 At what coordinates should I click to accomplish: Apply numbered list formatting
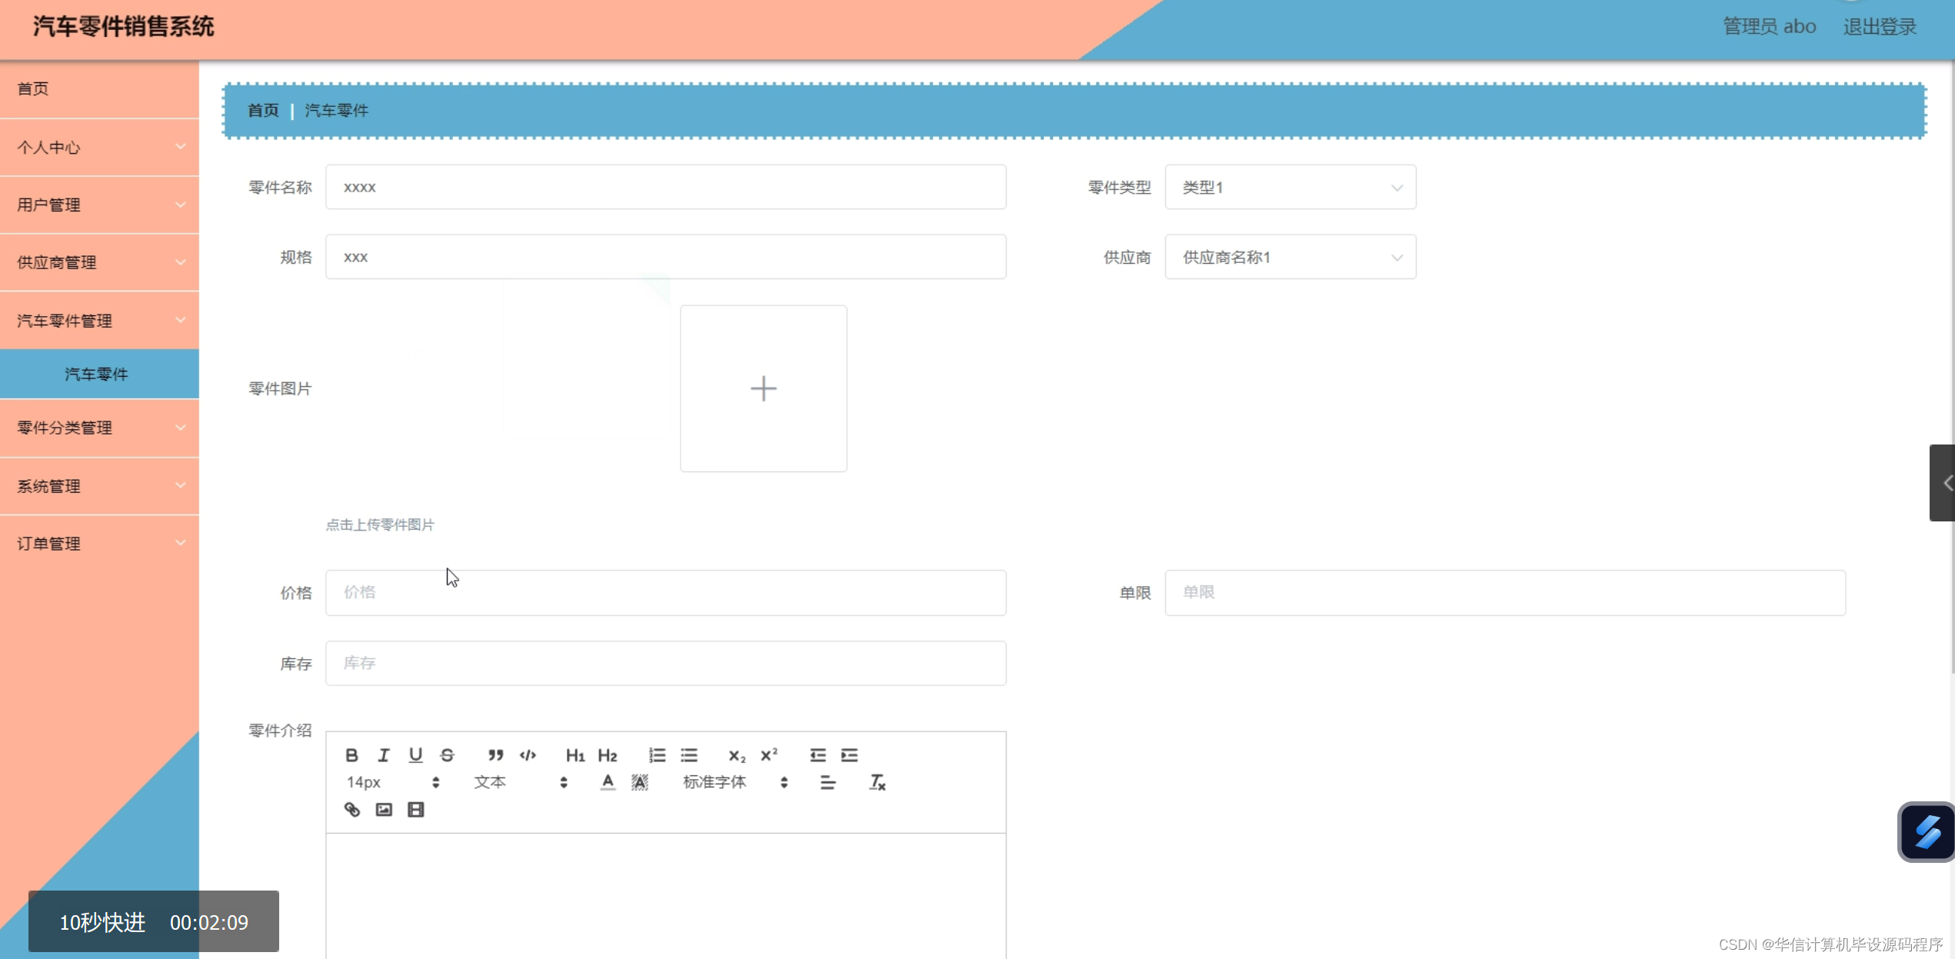657,755
